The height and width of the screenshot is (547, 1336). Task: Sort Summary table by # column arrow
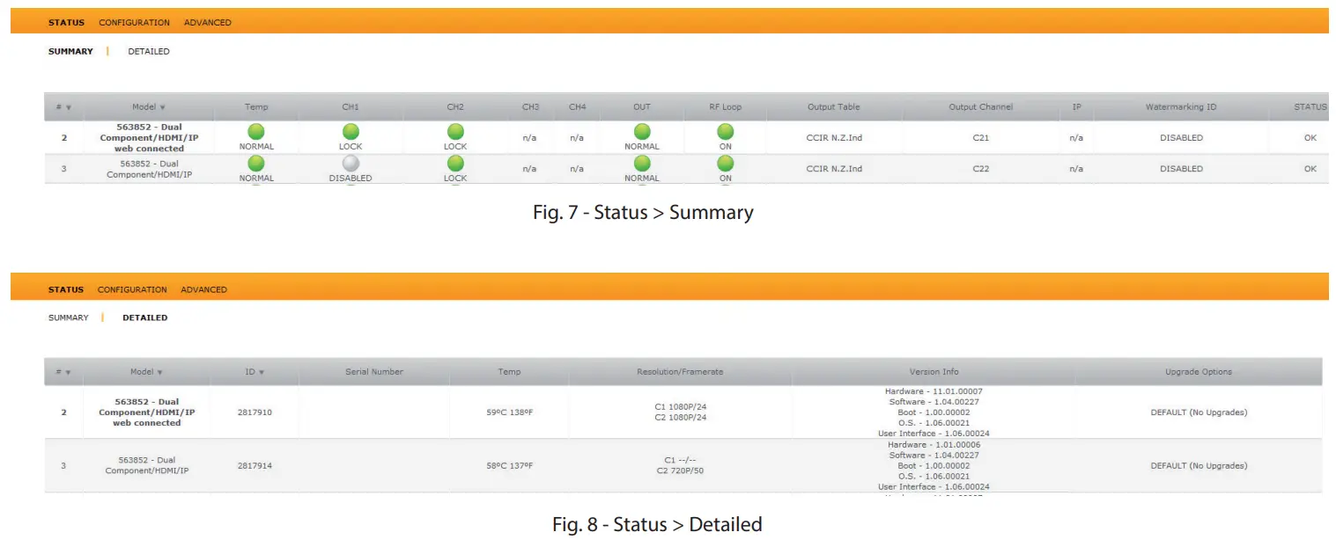(x=68, y=107)
